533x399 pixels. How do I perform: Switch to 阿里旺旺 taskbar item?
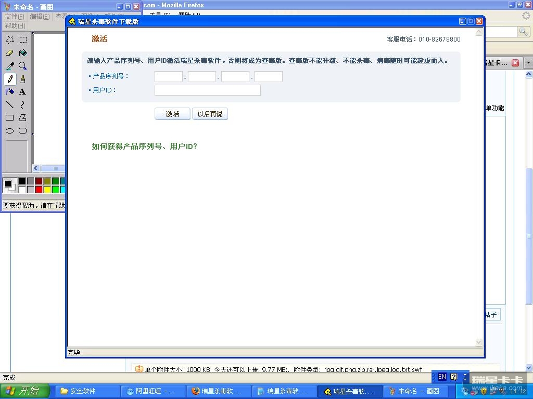click(x=153, y=391)
